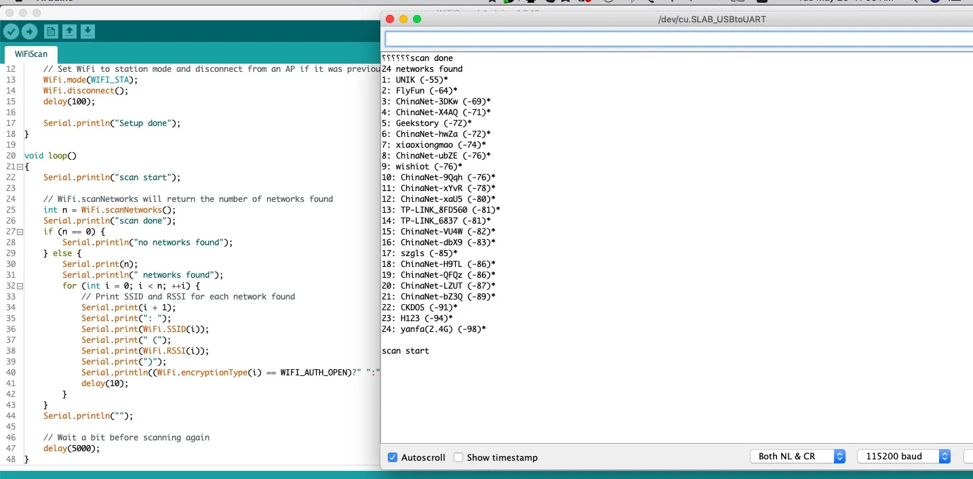Screen dimensions: 973x479
Task: Click the '10: ChinaNet-9Qqh (-76)*' output line
Action: 439,178
